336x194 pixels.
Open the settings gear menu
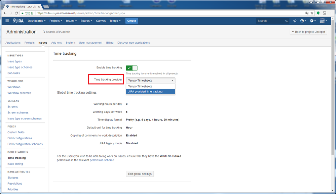point(313,21)
